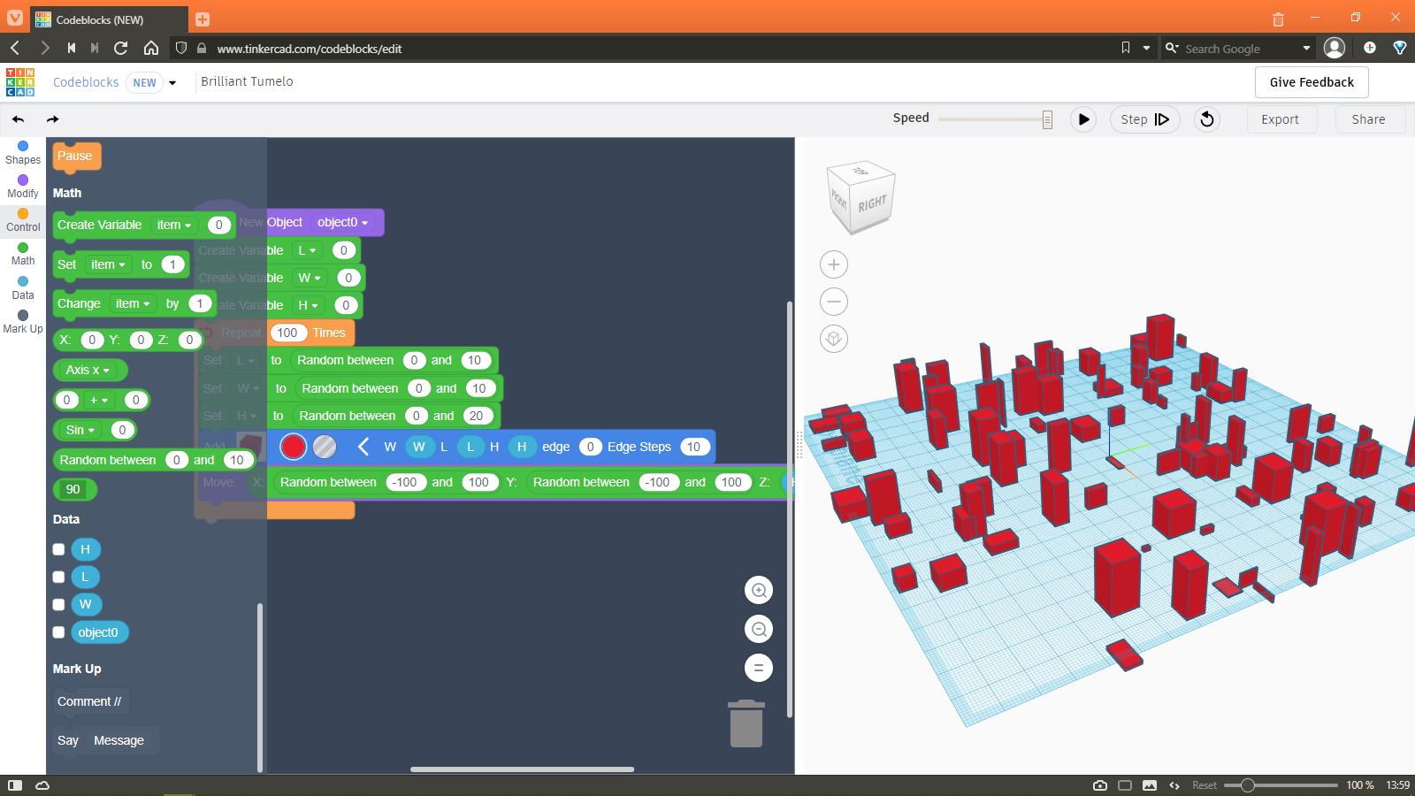Viewport: 1415px width, 796px height.
Task: Open the L variable dropdown in Create Variable
Action: [307, 250]
